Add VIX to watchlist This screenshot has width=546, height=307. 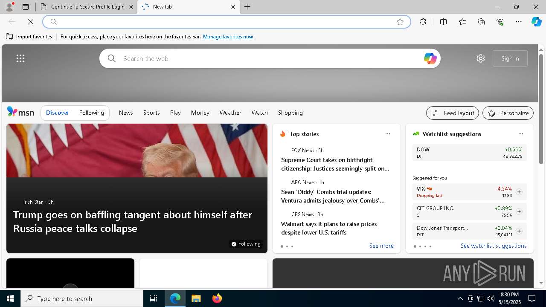pos(519,192)
